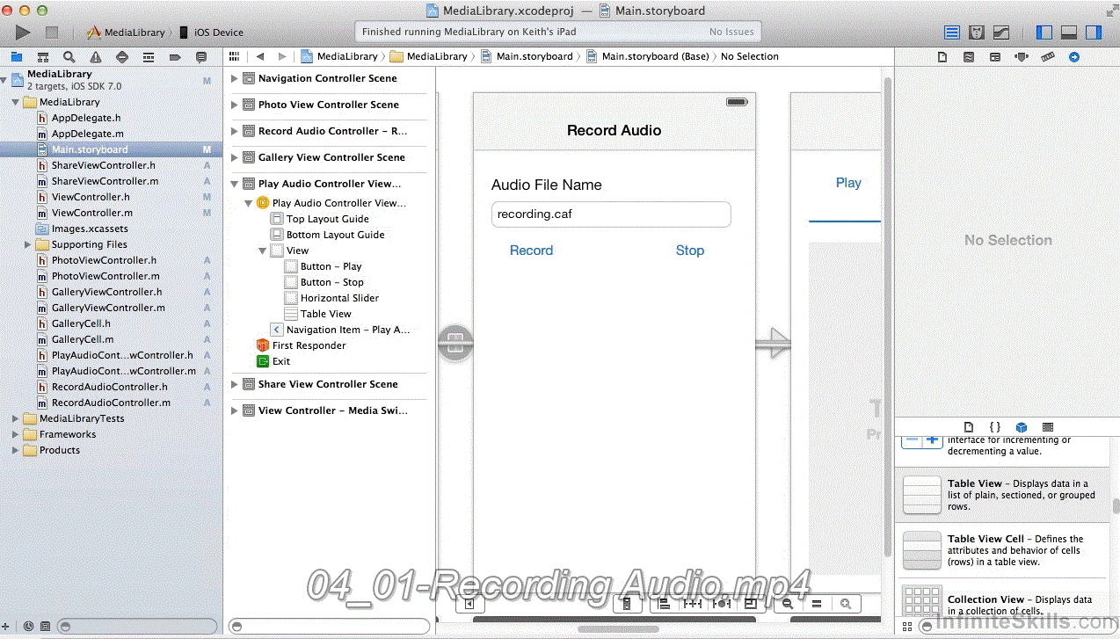Expand the Gallery View Controller Scene
Image resolution: width=1120 pixels, height=639 pixels.
[235, 157]
